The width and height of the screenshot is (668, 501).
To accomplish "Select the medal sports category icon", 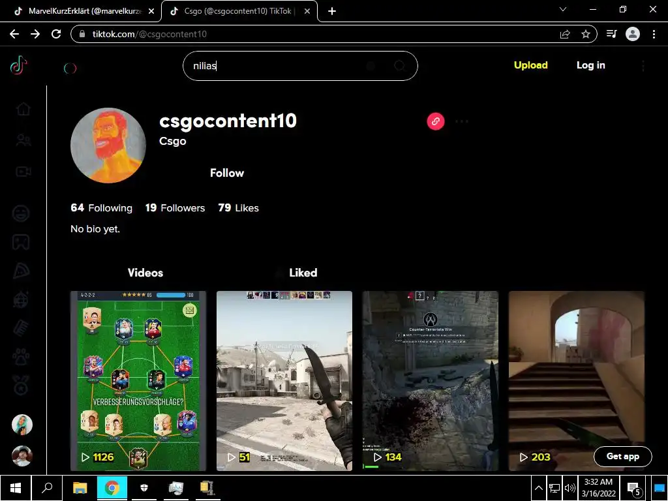I will pos(21,386).
